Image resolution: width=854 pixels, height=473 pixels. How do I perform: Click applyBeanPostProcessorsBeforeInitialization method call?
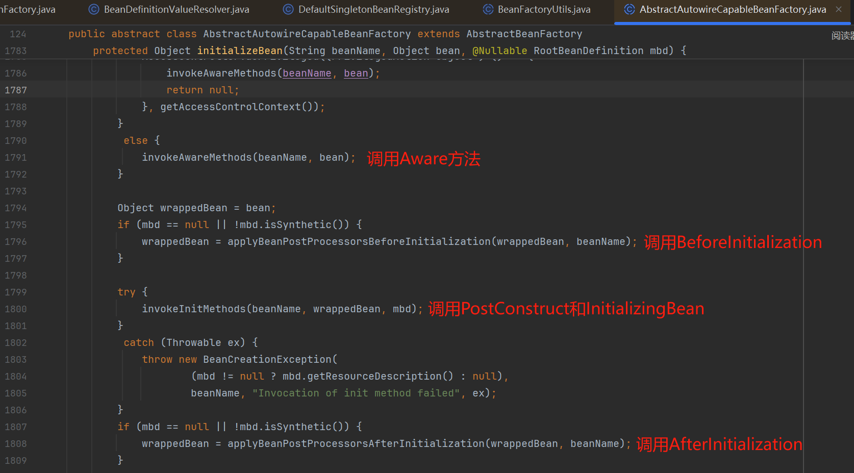click(359, 242)
